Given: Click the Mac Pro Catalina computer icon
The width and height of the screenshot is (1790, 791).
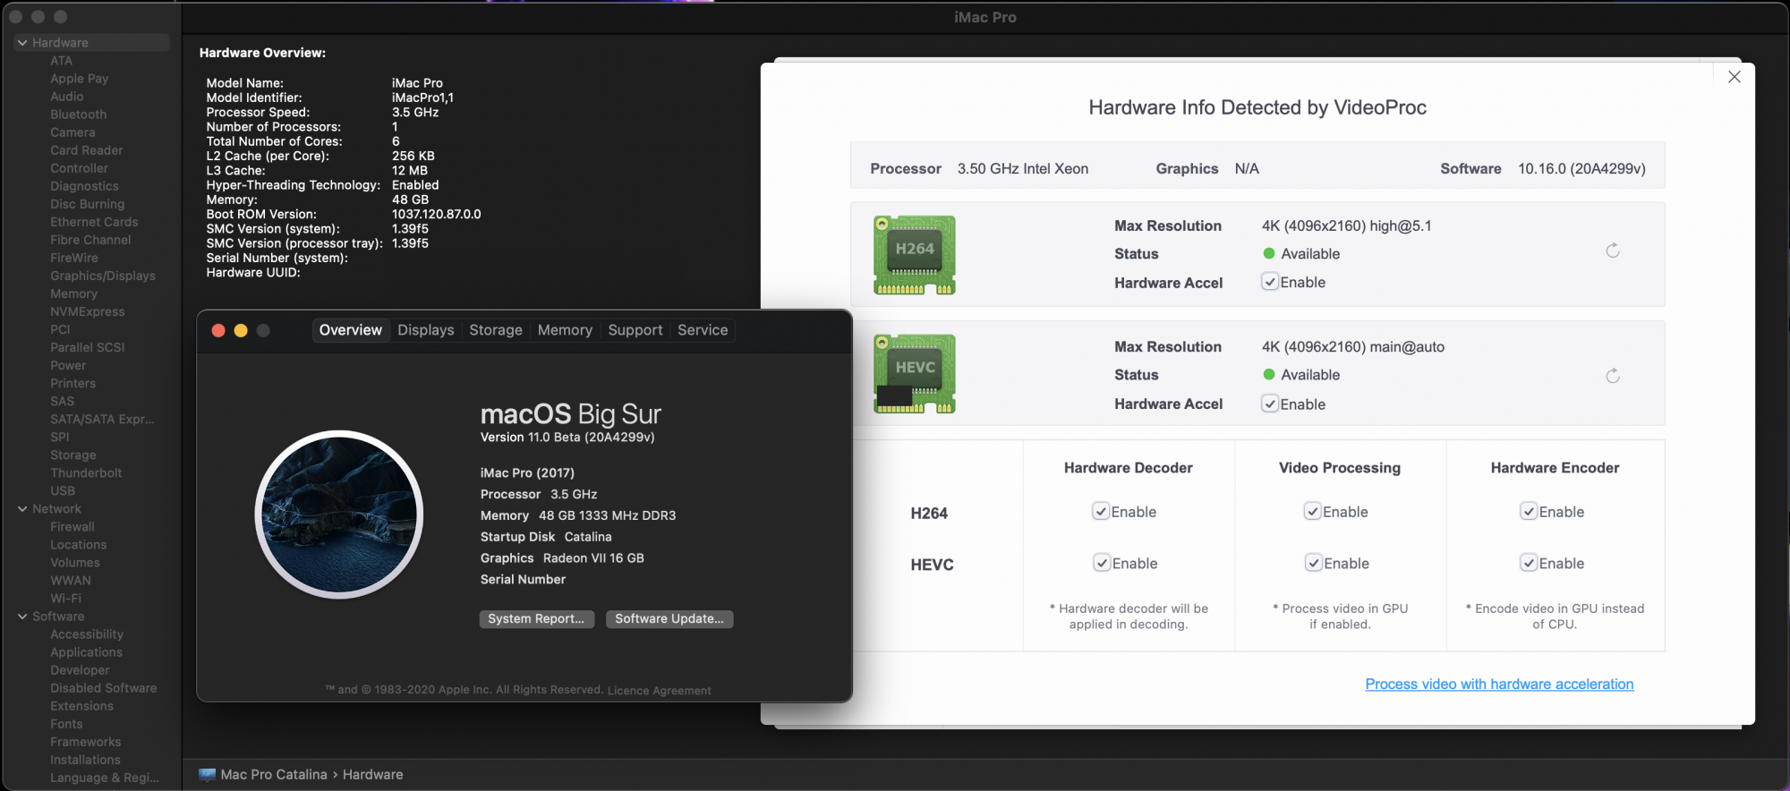Looking at the screenshot, I should tap(208, 775).
